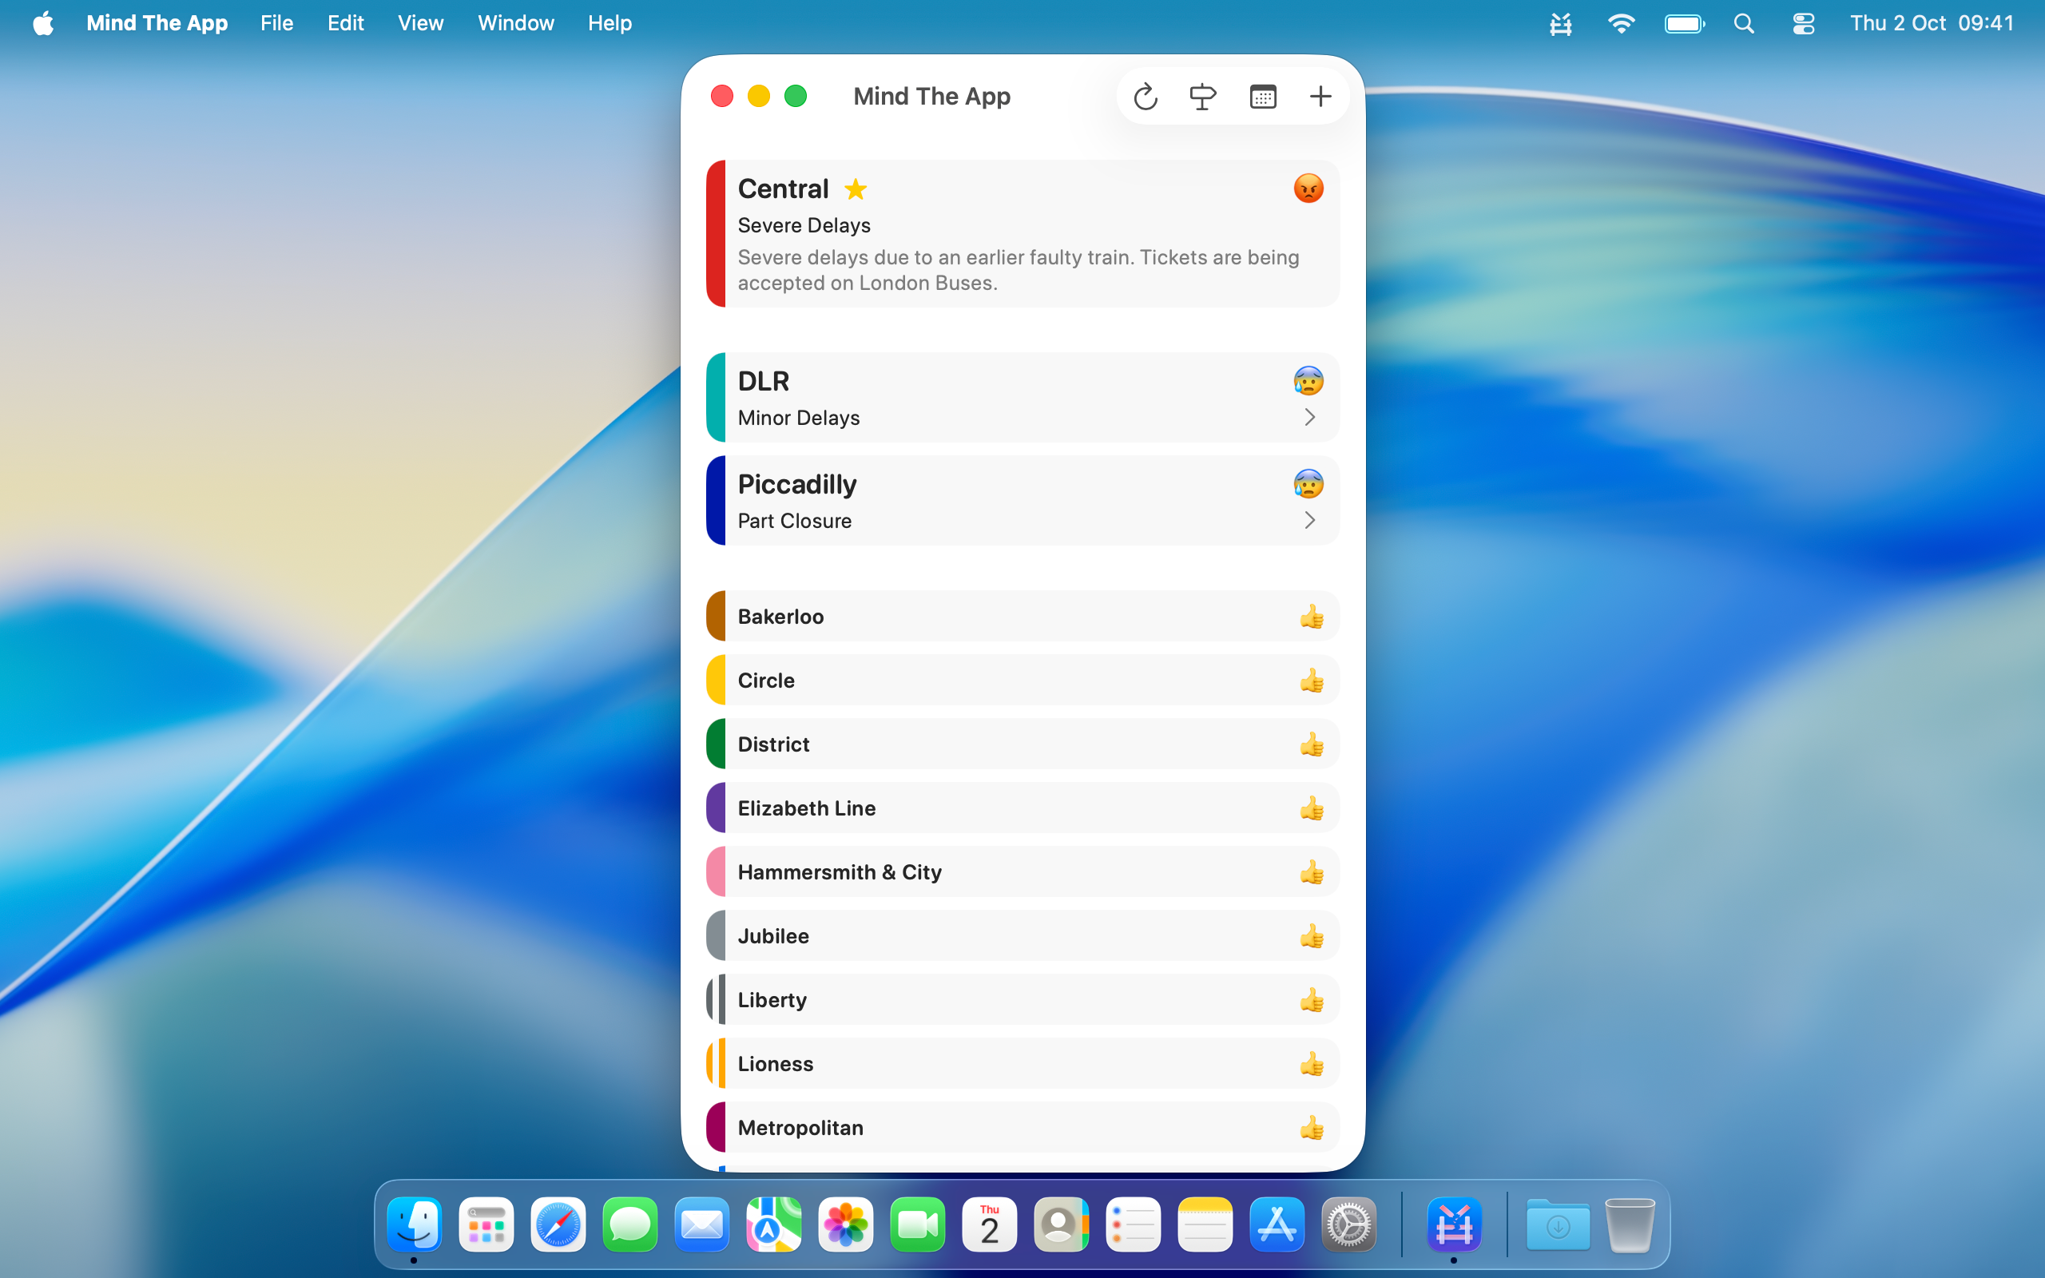Click the Mind The App menu bar extra icon

click(x=1560, y=24)
